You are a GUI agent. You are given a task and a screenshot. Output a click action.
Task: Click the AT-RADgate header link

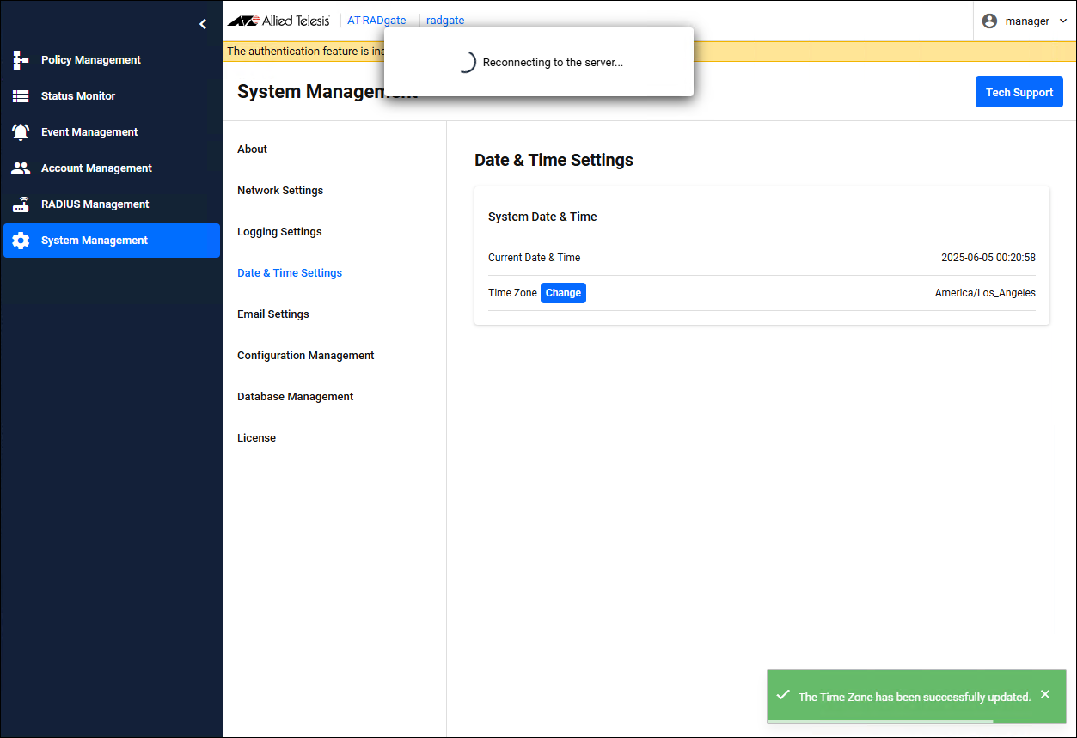(376, 21)
